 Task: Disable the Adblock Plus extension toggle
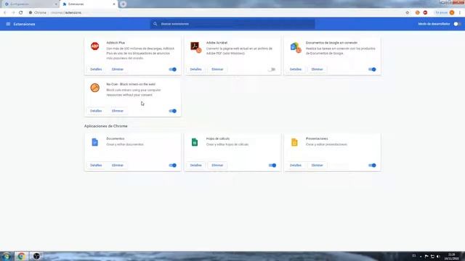pyautogui.click(x=173, y=70)
